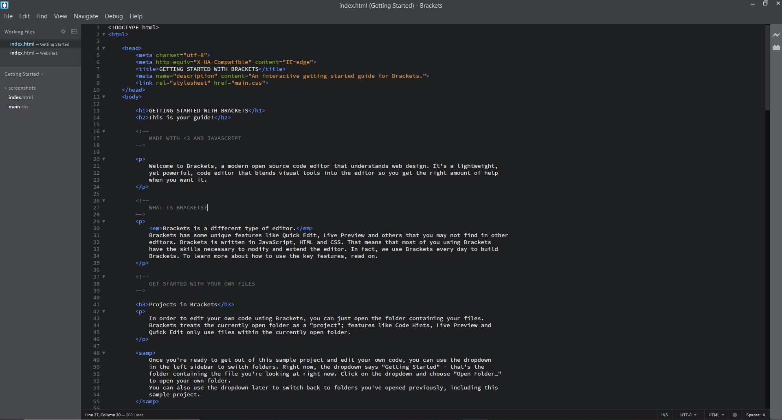Fold the paragraph starting on line 20
Viewport: 782px width, 420px height.
(x=104, y=159)
